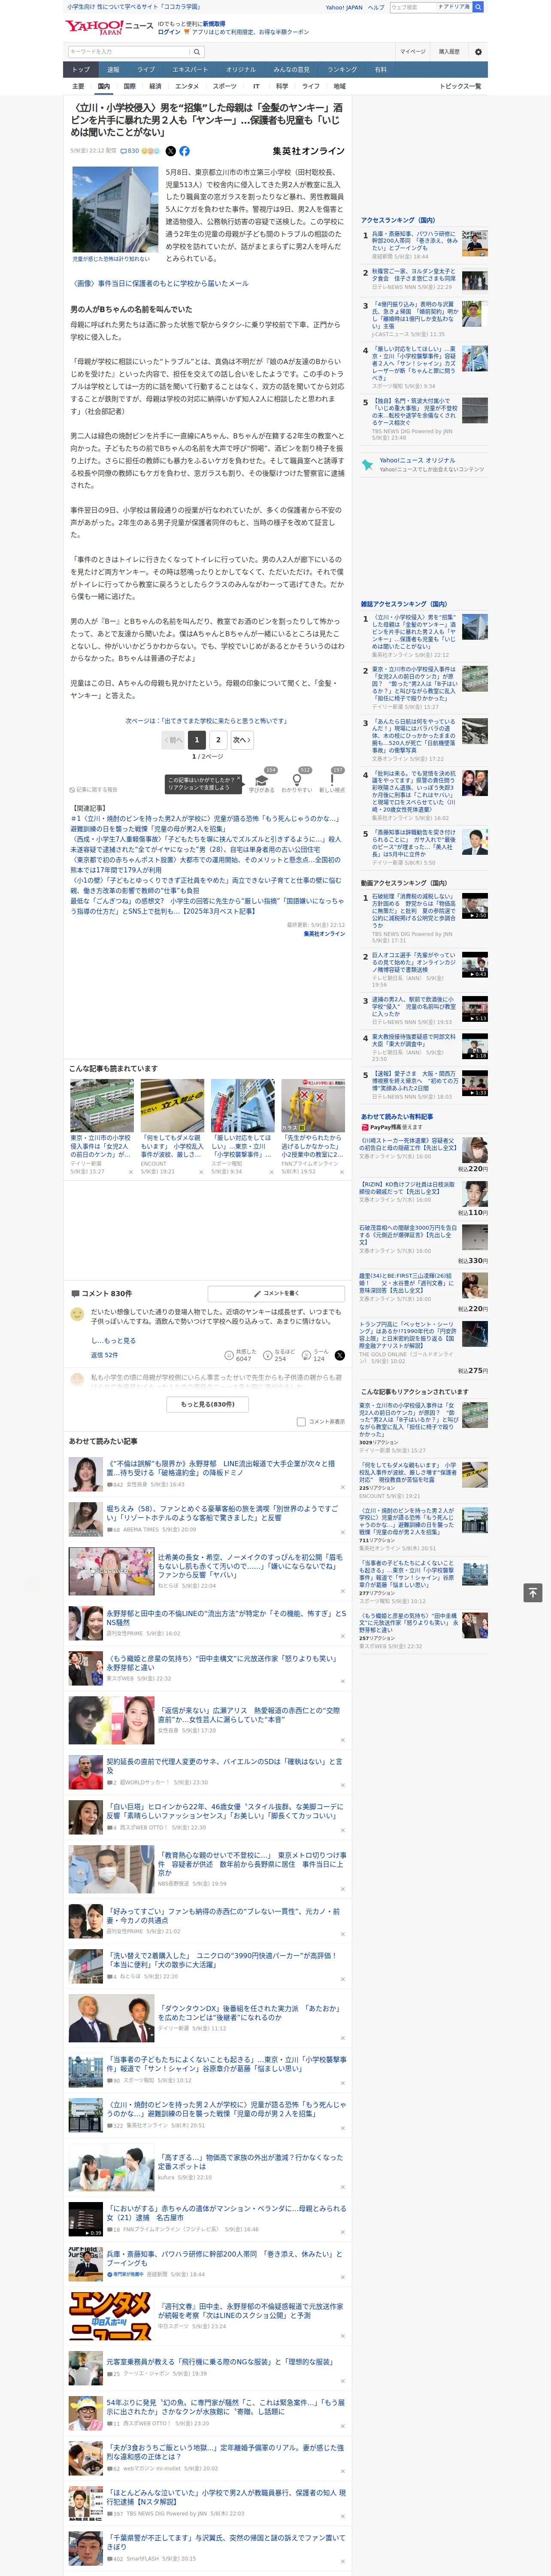Go to page 2 of the article
This screenshot has width=551, height=2576.
(218, 740)
